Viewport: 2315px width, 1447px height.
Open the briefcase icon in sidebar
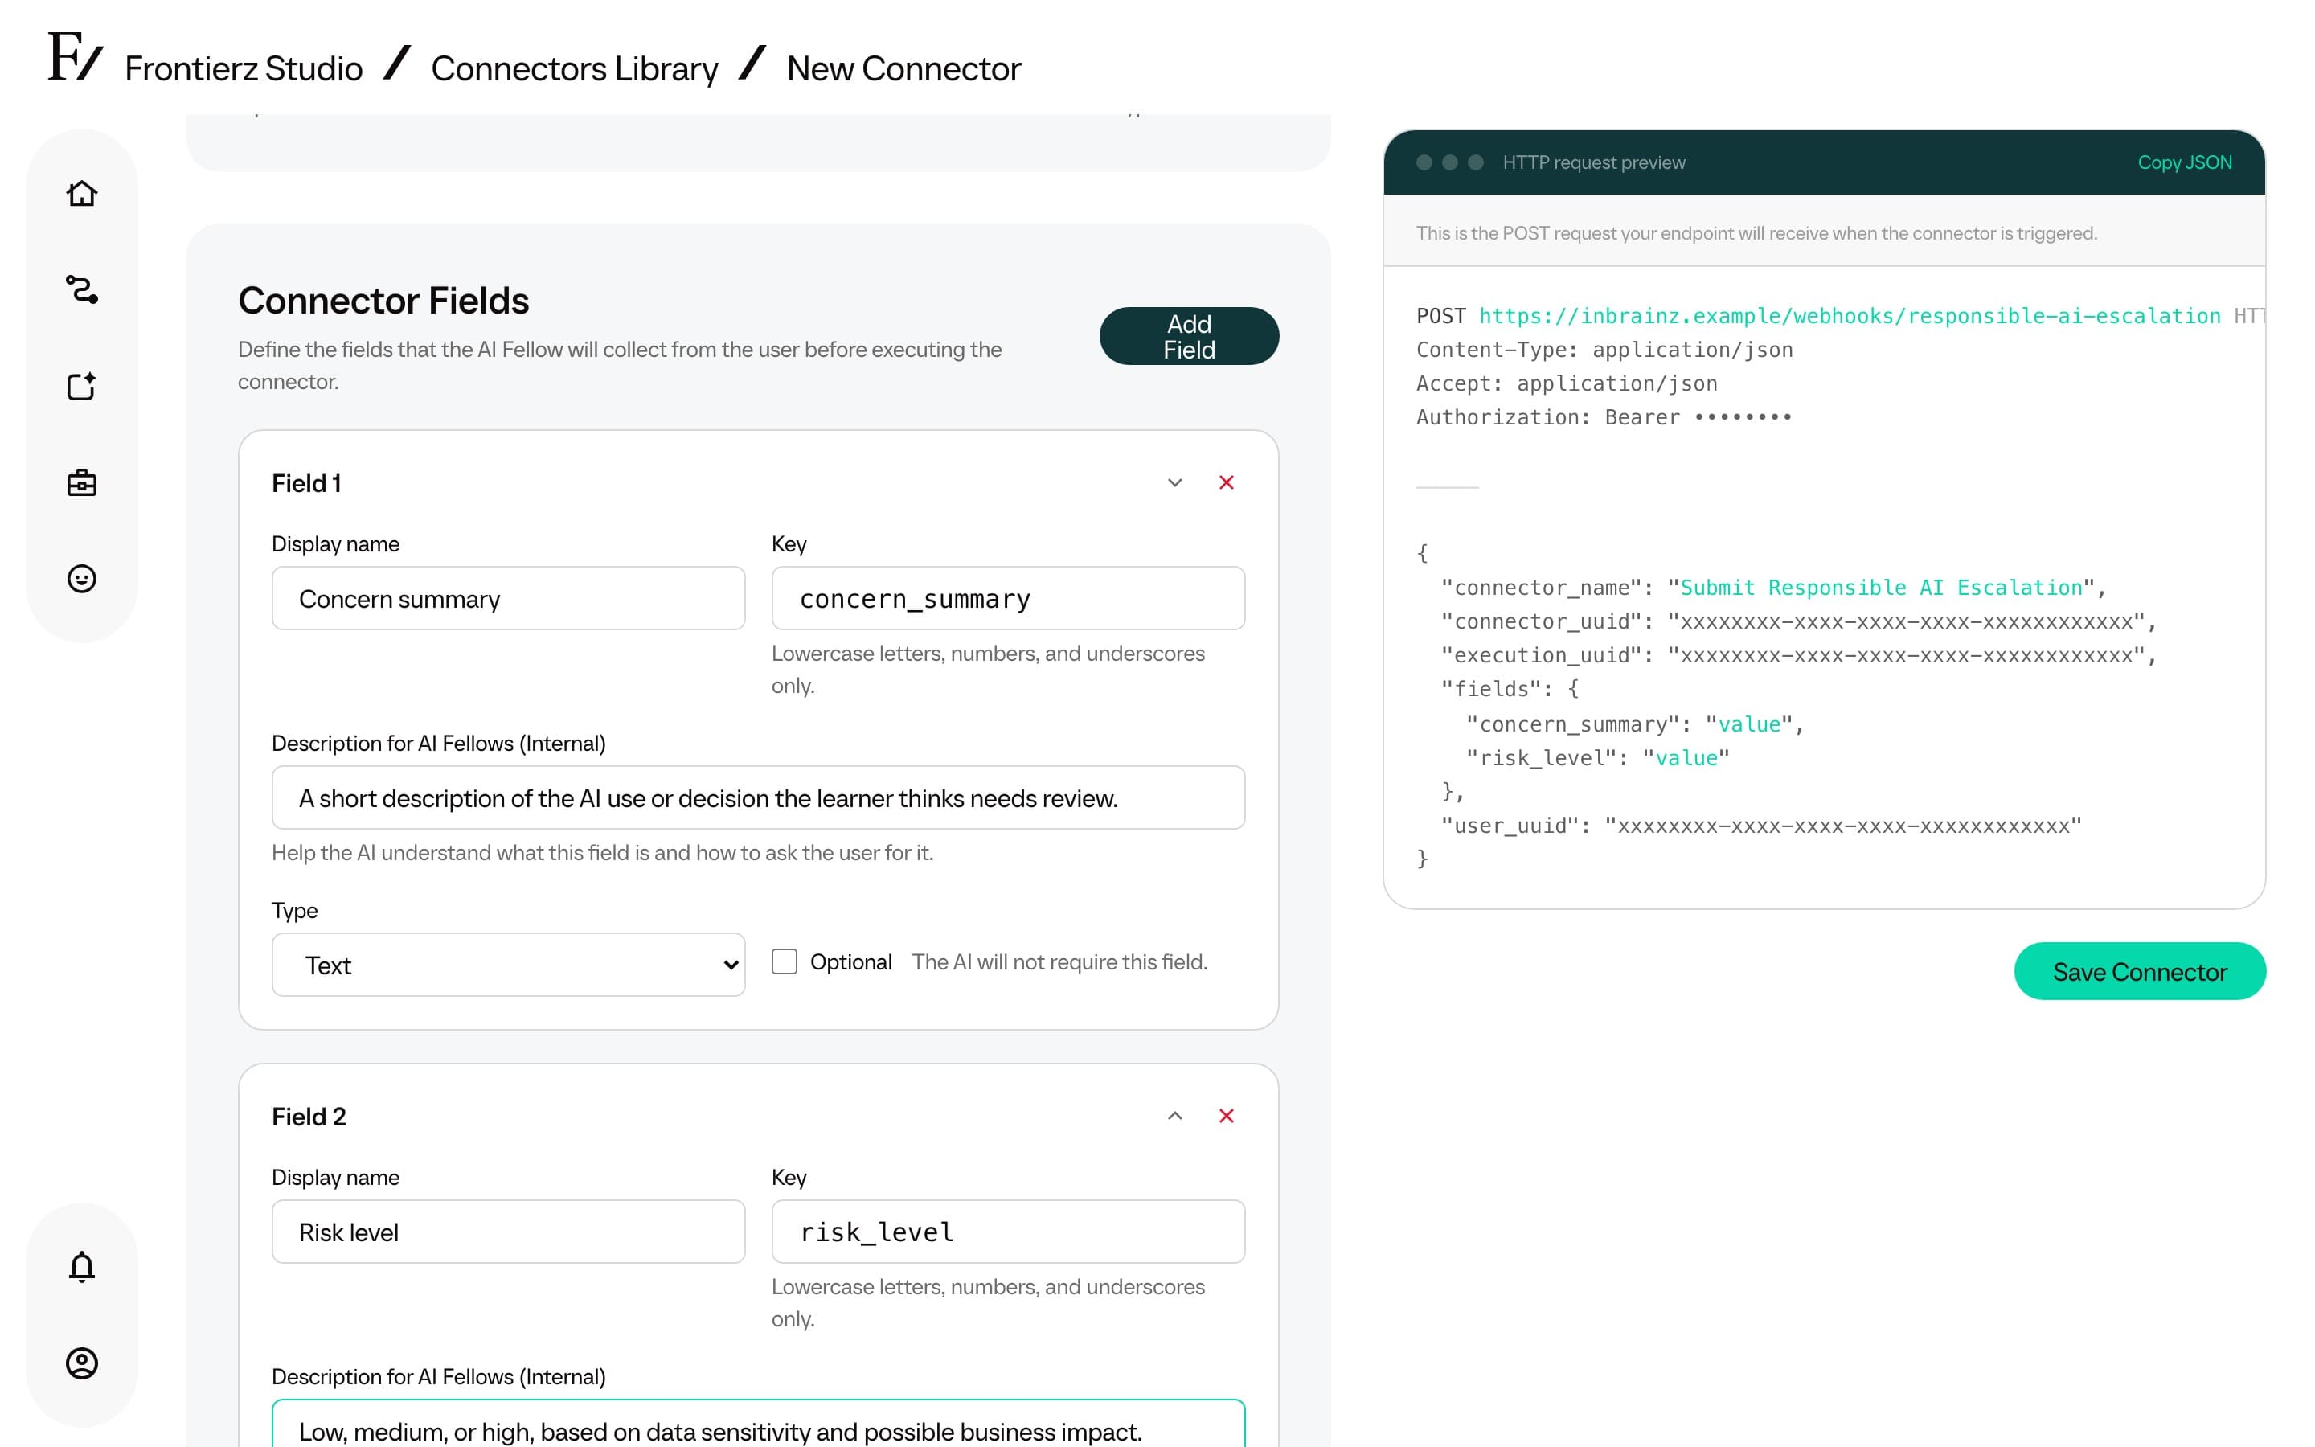tap(81, 482)
